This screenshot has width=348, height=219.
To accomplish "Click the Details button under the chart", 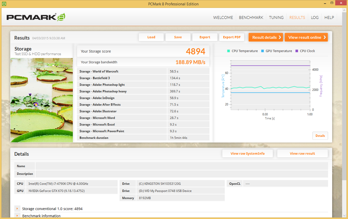I will [x=320, y=136].
